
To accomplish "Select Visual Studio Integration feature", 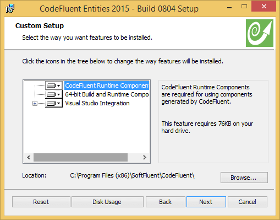I will [97, 103].
